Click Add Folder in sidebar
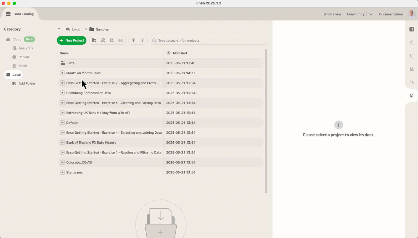418x238 pixels. pos(24,83)
